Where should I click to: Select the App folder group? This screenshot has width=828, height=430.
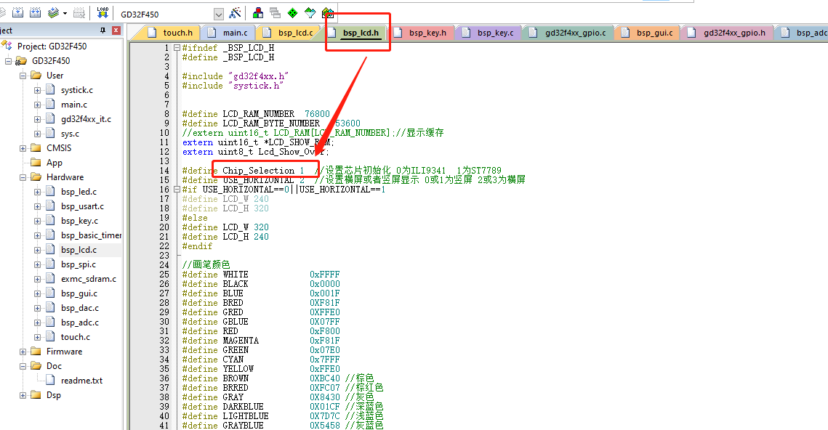point(55,163)
